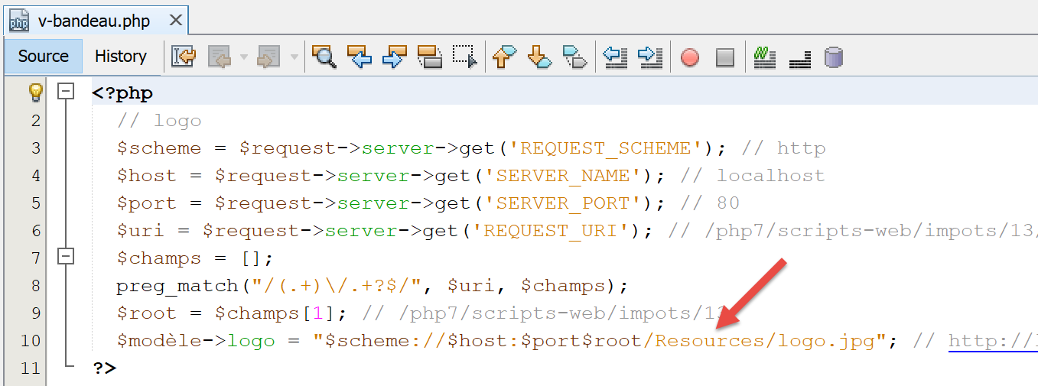Viewport: 1038px width, 386px height.
Task: Click the lightbulb hint on line 1
Action: coord(35,92)
